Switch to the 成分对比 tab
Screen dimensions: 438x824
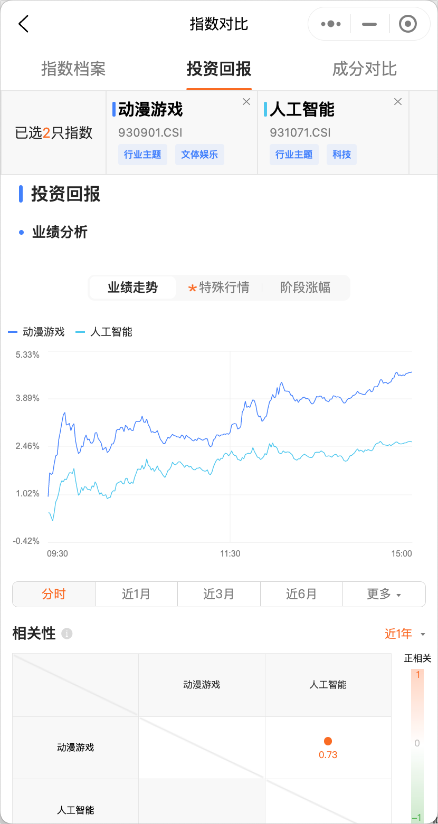point(364,69)
